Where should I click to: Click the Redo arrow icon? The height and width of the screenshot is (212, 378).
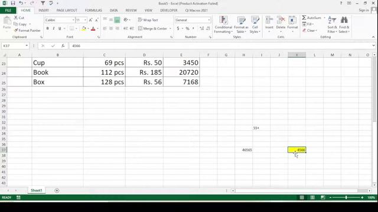(x=32, y=3)
